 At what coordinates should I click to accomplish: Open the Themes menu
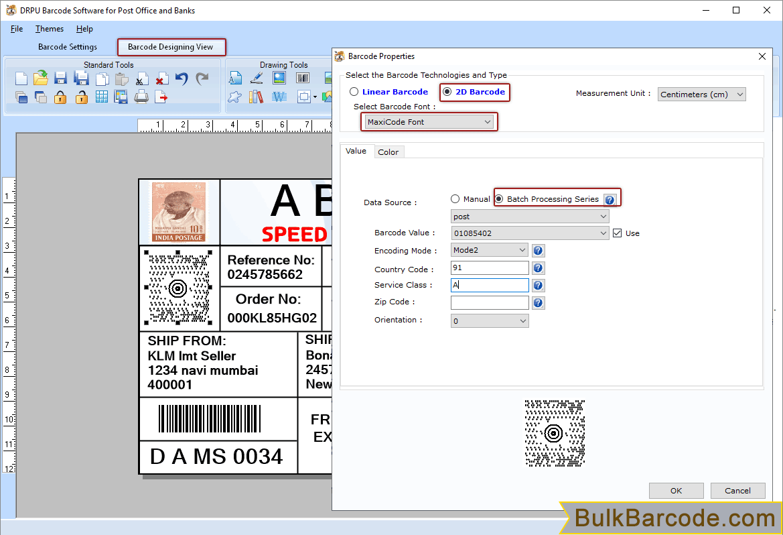click(50, 29)
